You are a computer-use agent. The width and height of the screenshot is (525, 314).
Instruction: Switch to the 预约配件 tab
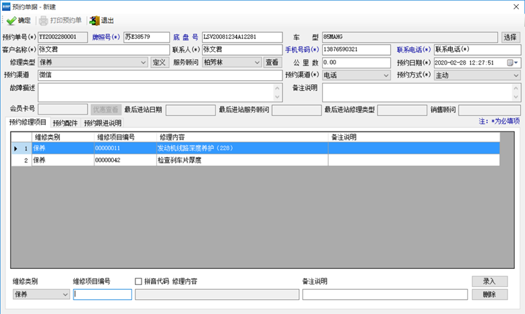65,123
